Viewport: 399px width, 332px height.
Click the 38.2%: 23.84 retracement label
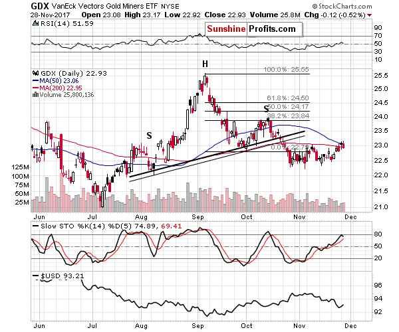[289, 116]
